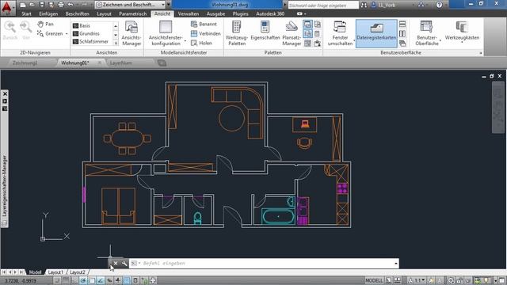Switch to Layout1 tab

[x=55, y=272]
